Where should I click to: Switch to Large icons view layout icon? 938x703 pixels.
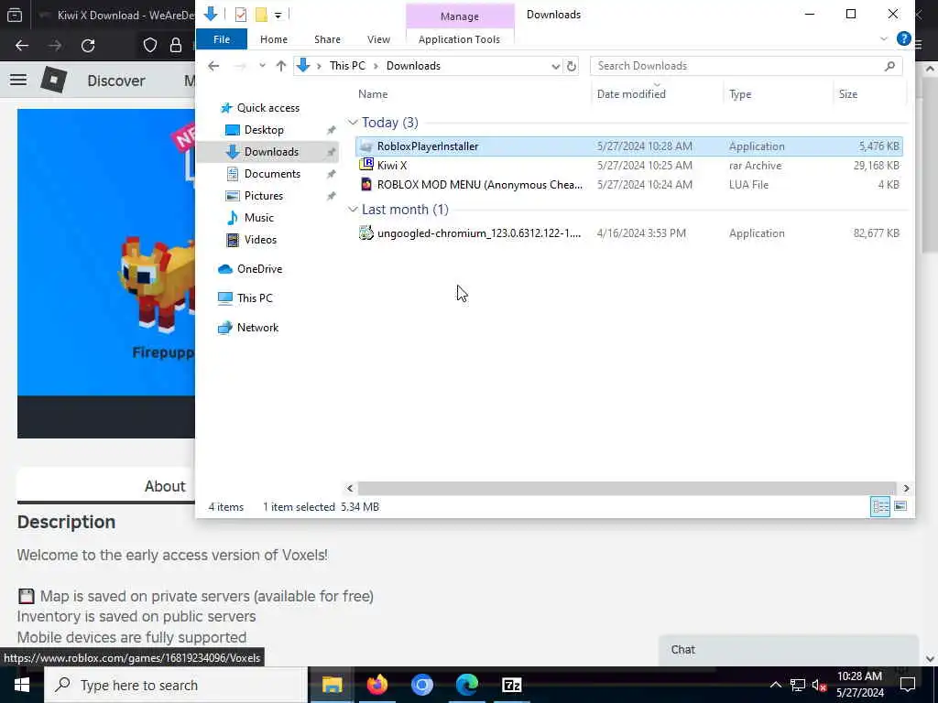900,506
